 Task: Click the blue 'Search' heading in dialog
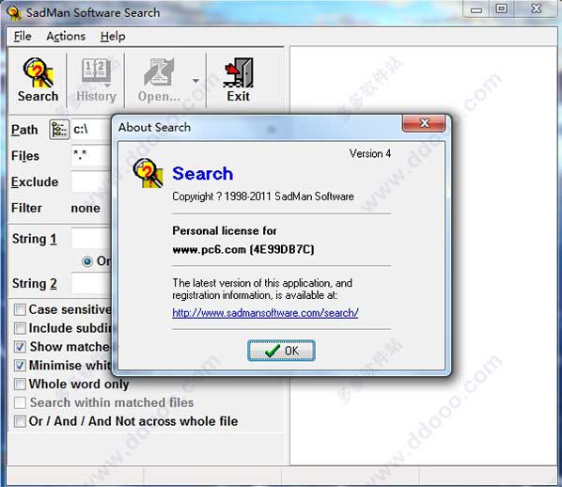[202, 174]
